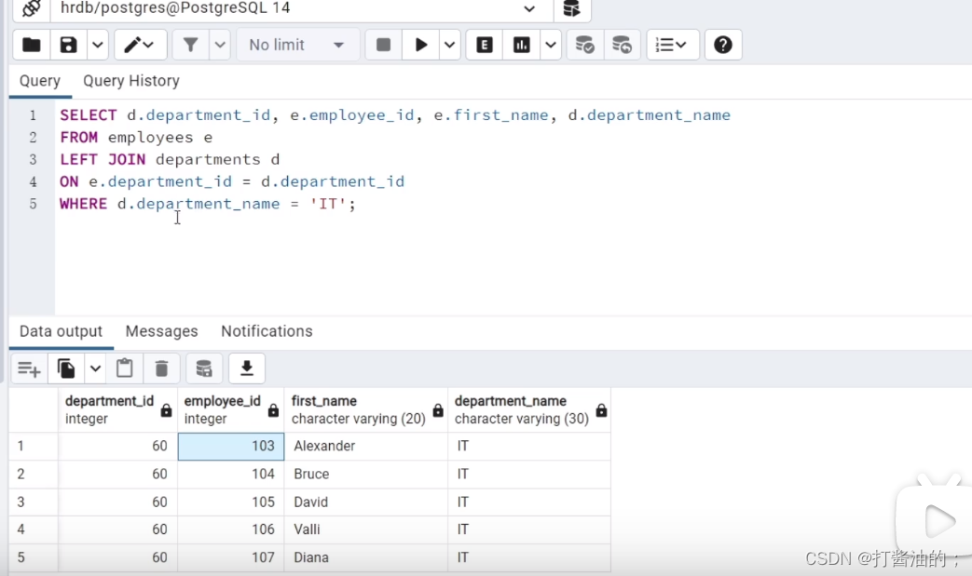
Task: Click lock icon on first_name column
Action: [x=438, y=410]
